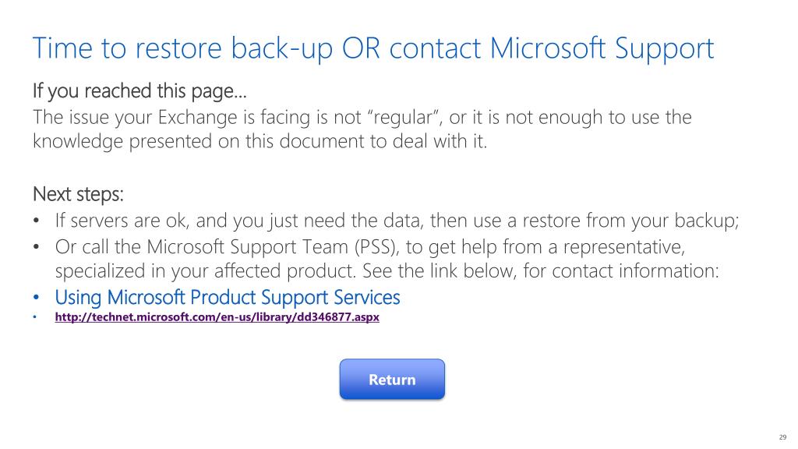
Task: Click 'Microsoft Support' in the slide title
Action: pos(602,49)
